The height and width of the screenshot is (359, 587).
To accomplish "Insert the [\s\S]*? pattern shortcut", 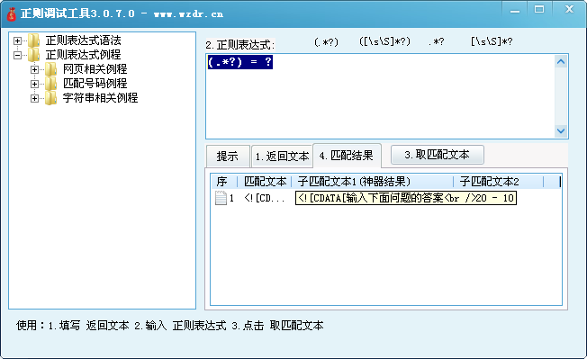I will [492, 41].
